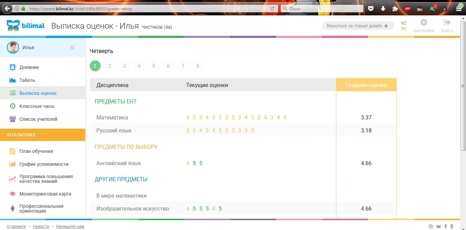Open Facebook footer icon
Image resolution: width=466 pixels, height=230 pixels.
pos(446,226)
